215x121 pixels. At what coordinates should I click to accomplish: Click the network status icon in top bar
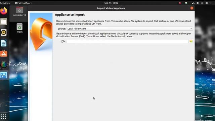[x=193, y=3]
